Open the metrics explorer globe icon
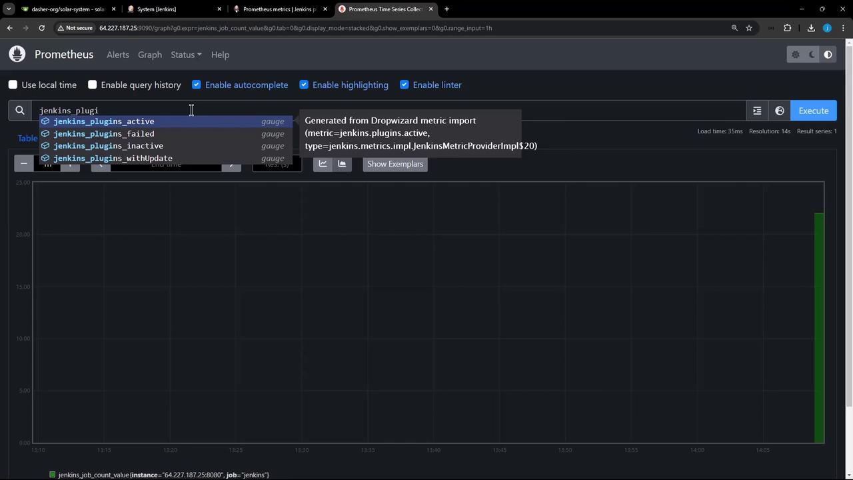853x480 pixels. point(780,111)
